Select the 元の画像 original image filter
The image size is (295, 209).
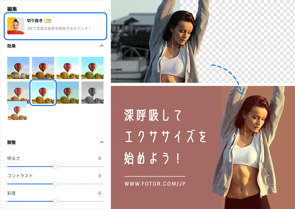click(18, 68)
